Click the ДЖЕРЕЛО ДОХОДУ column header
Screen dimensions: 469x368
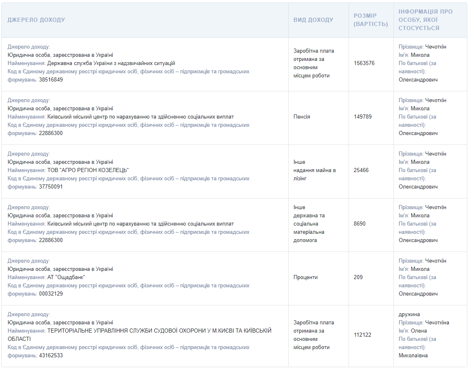pyautogui.click(x=36, y=20)
